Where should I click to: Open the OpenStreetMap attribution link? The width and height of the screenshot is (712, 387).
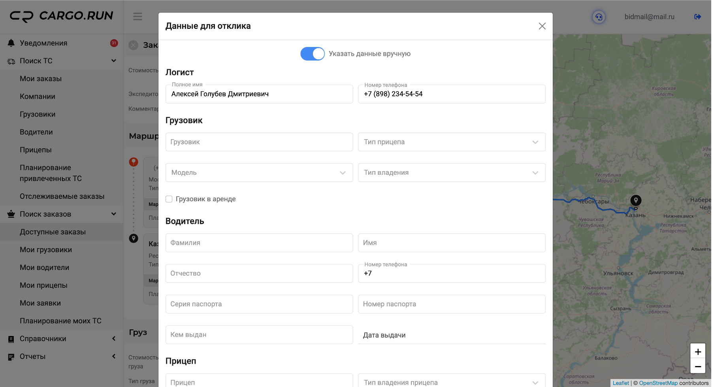658,383
